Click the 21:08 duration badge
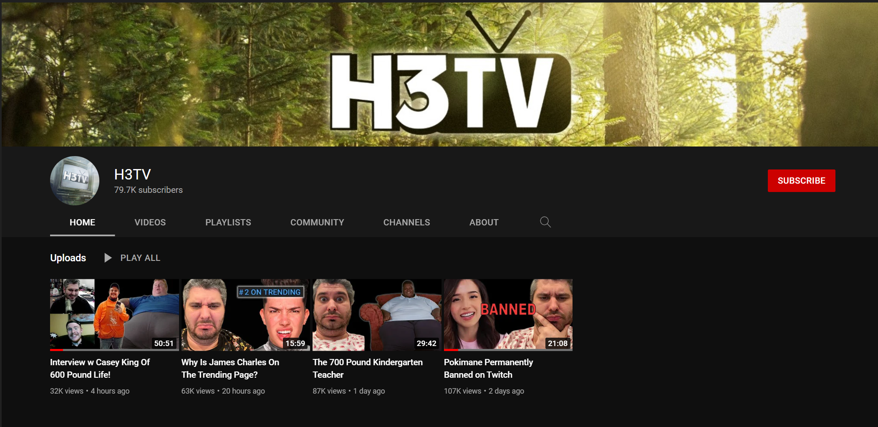 (x=558, y=343)
